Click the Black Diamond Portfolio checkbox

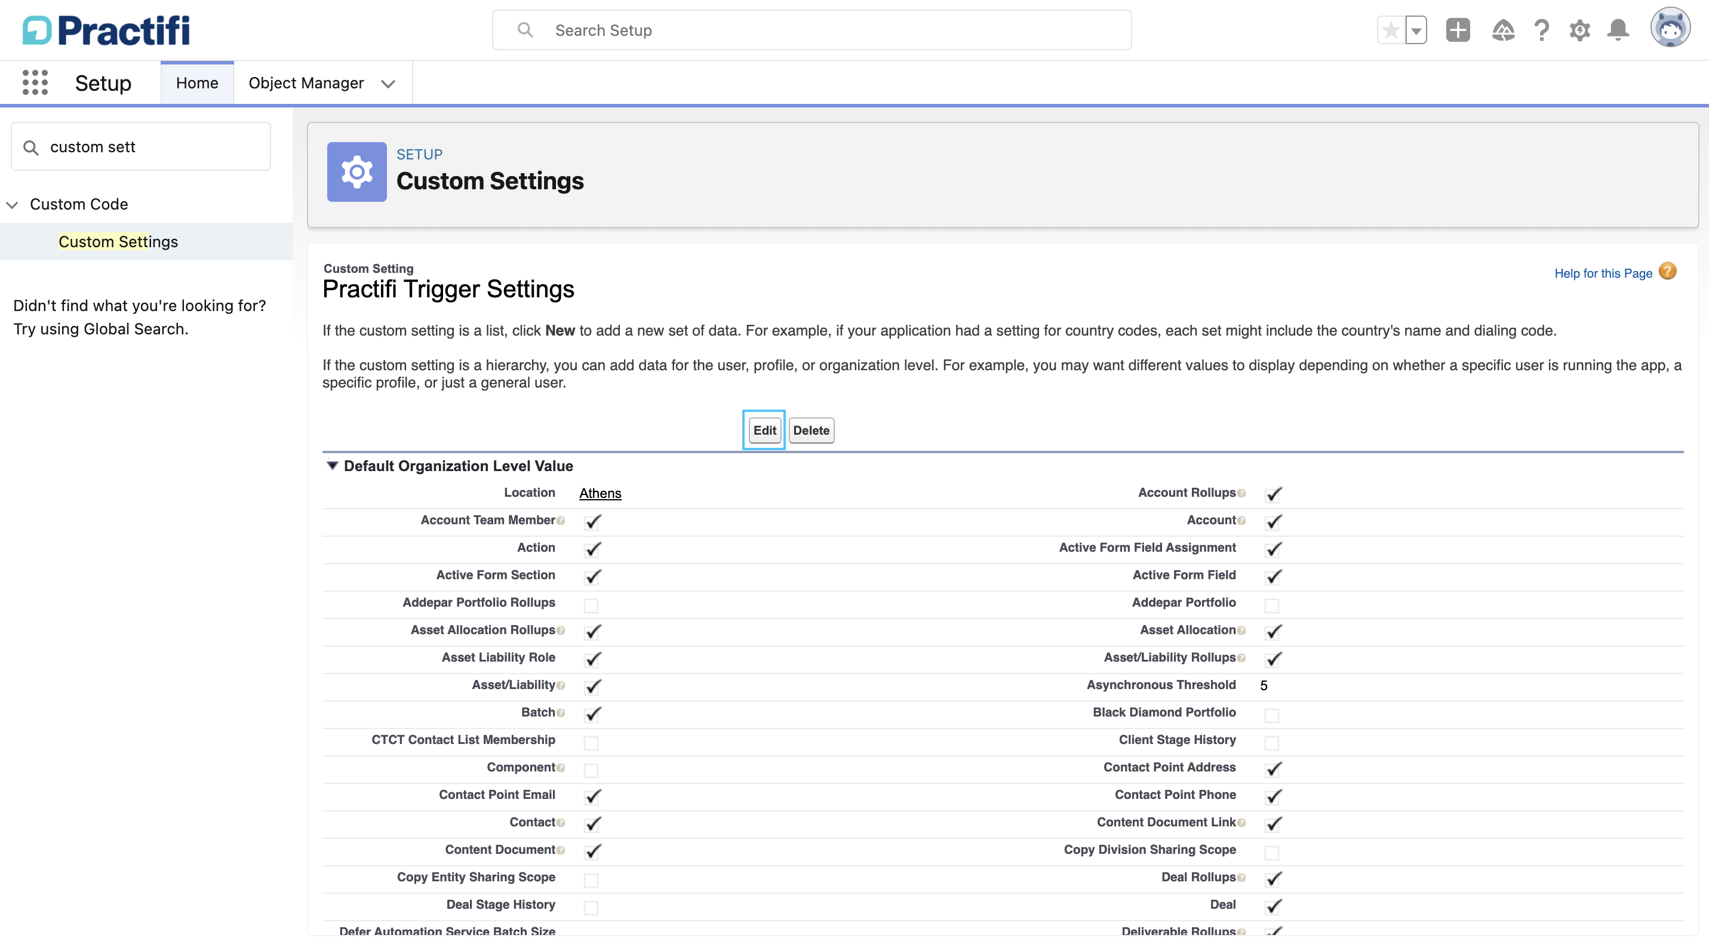(x=1272, y=715)
